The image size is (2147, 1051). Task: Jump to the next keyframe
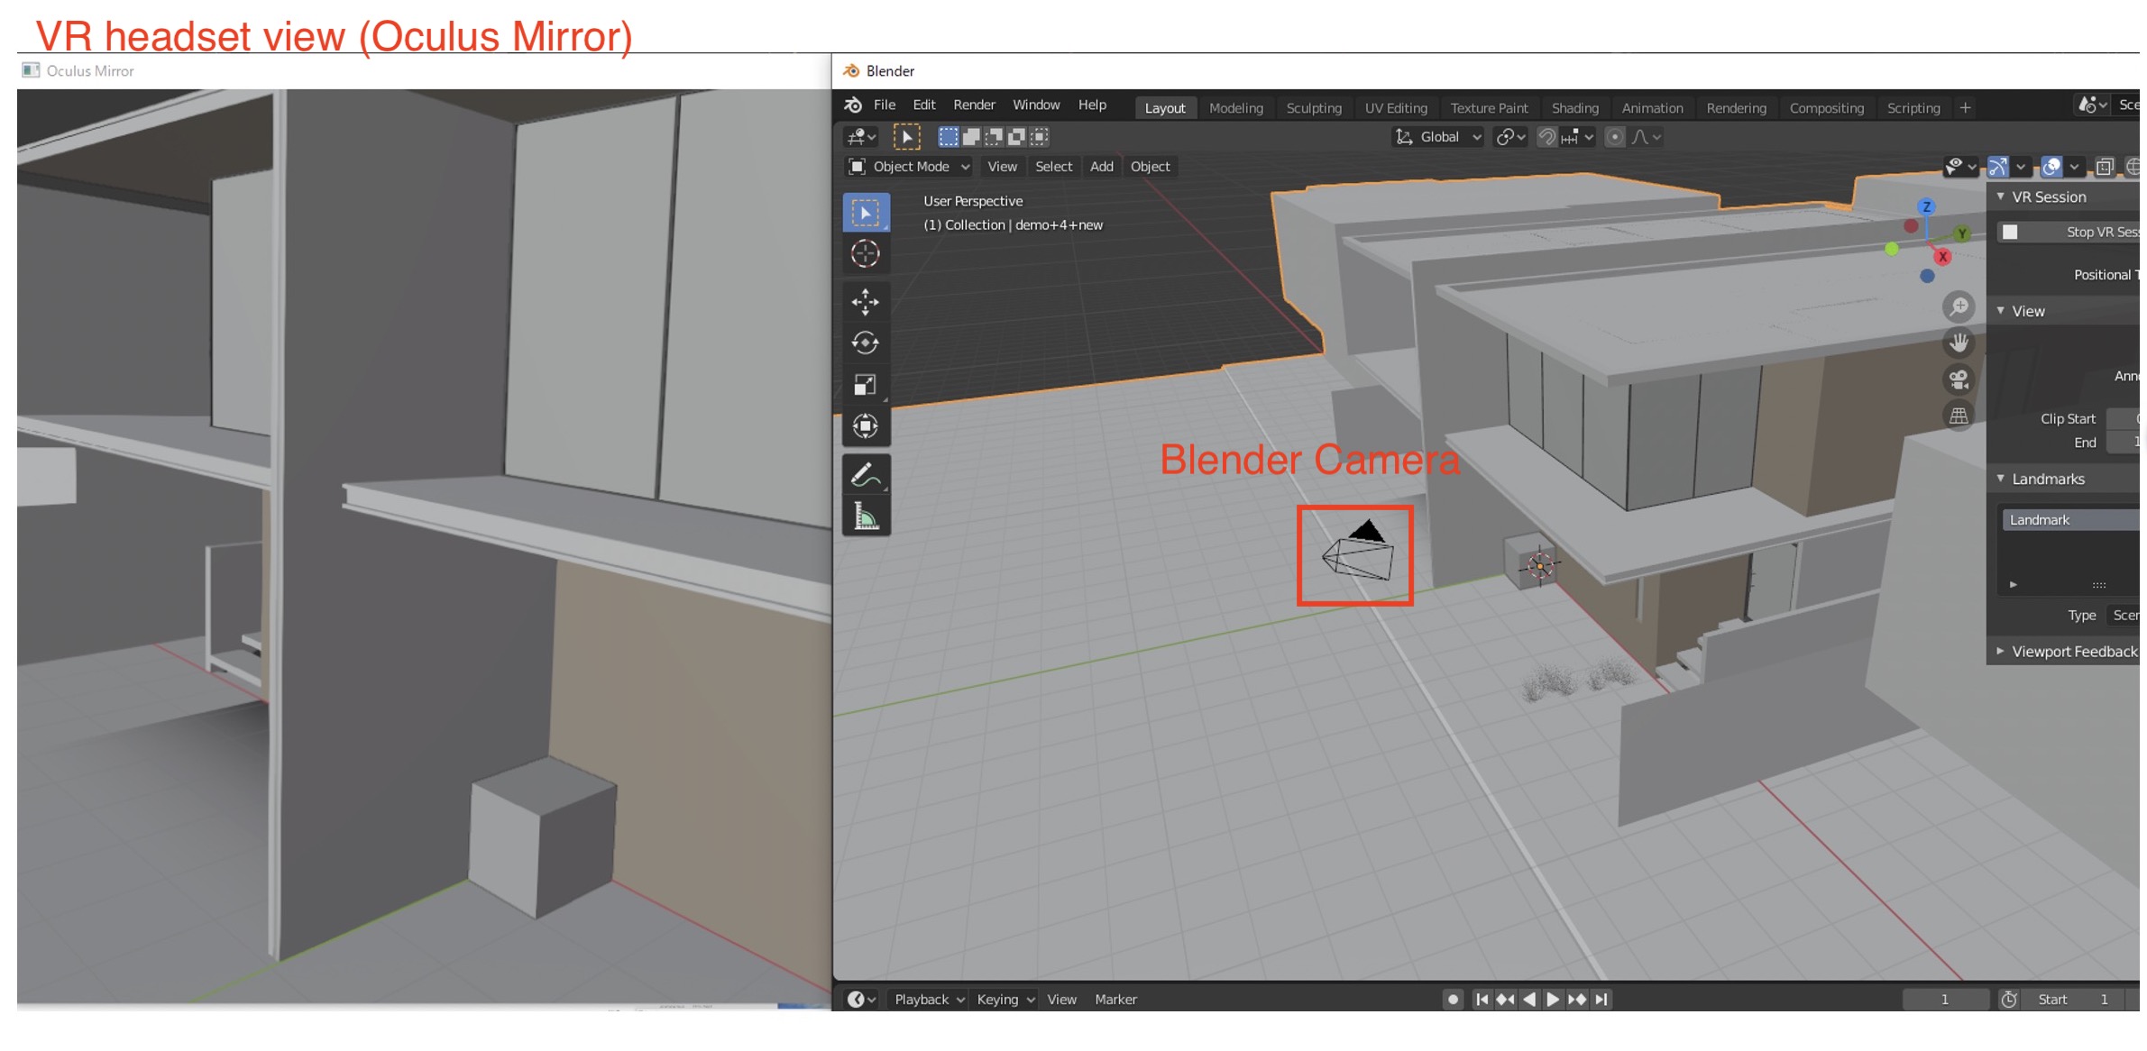click(1577, 1000)
